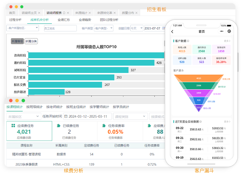The height and width of the screenshot is (173, 241).
Task: Tap the three-dots menu in phone header
Action: click(x=222, y=31)
